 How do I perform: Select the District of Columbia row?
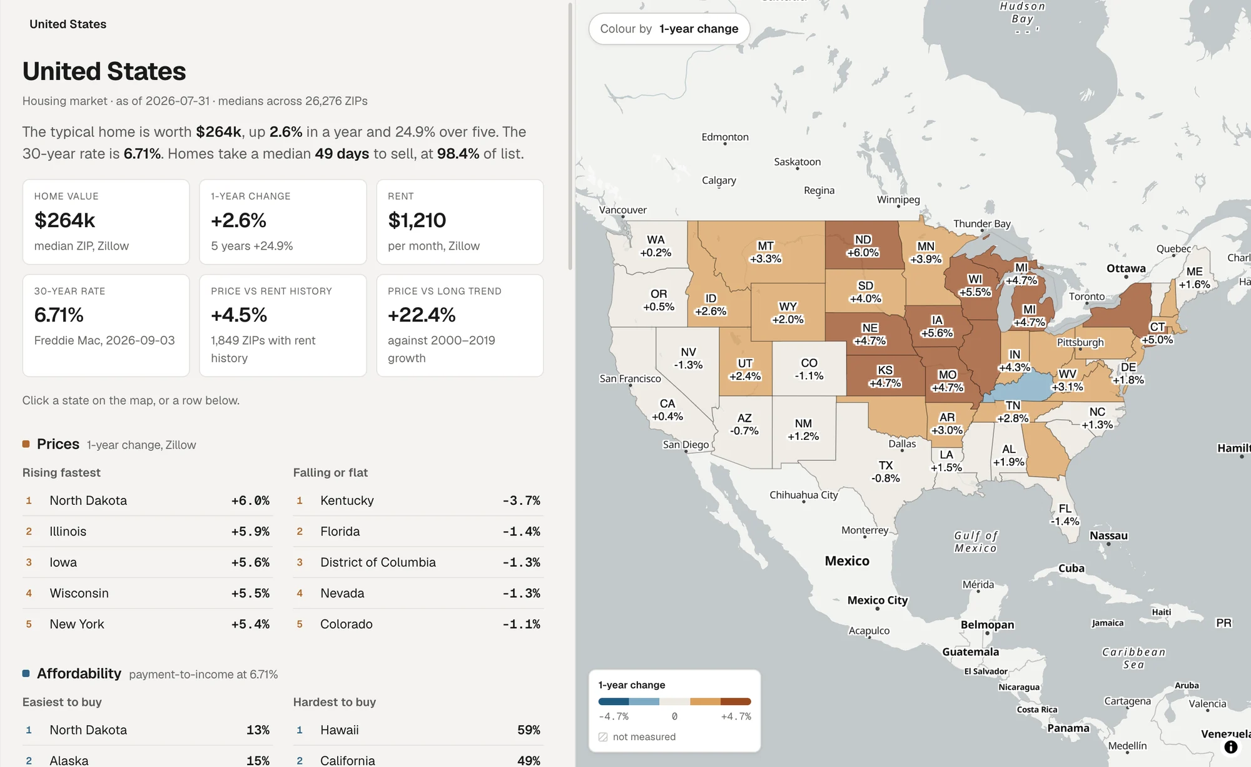[x=418, y=562]
